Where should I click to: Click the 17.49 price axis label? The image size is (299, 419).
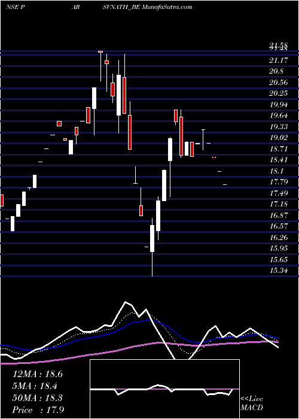[x=279, y=193]
